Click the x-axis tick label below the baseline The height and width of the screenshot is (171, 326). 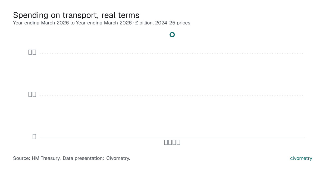(172, 142)
